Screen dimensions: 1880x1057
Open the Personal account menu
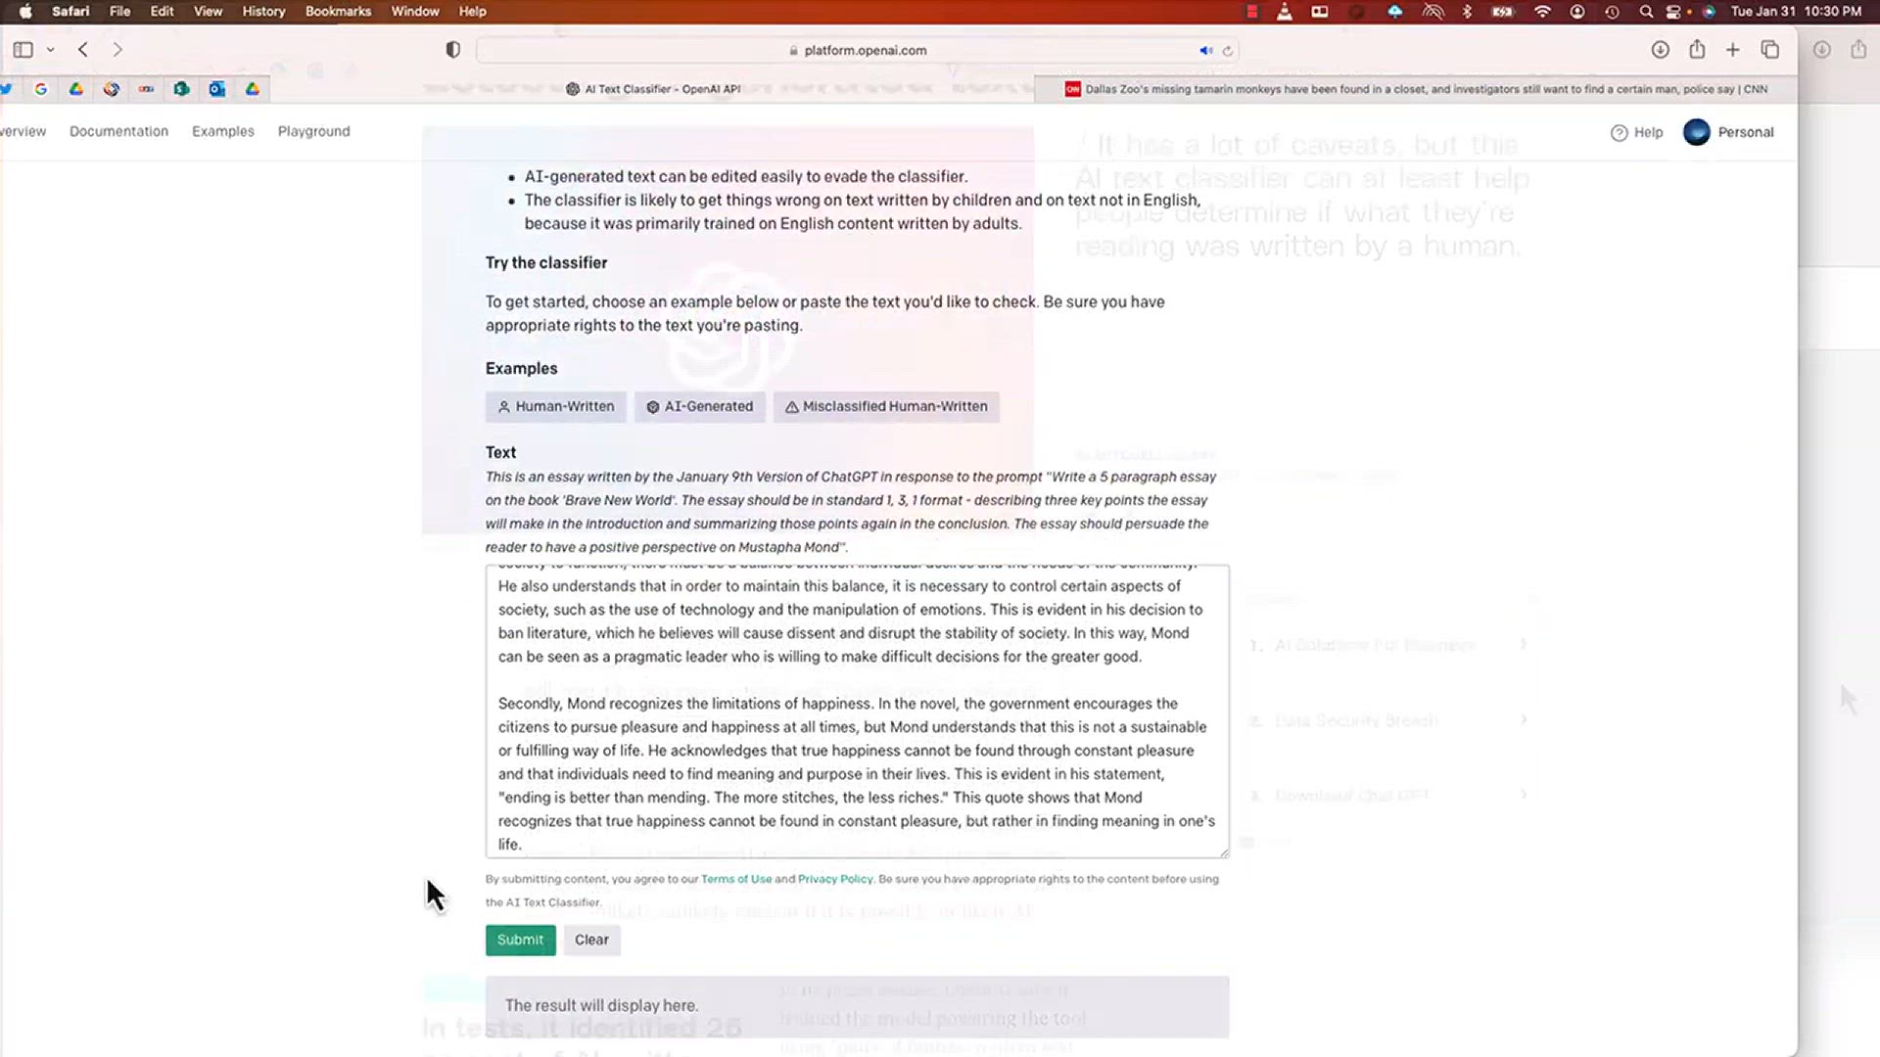point(1728,132)
